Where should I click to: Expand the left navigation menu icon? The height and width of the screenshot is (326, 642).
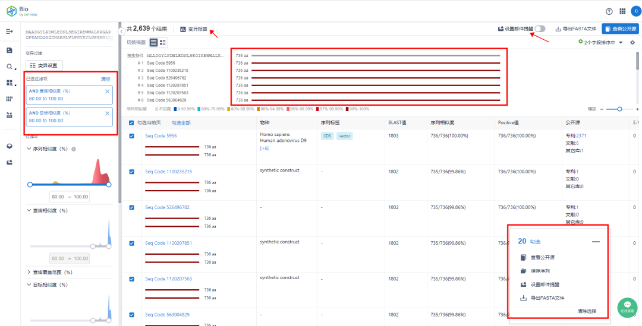point(10,32)
